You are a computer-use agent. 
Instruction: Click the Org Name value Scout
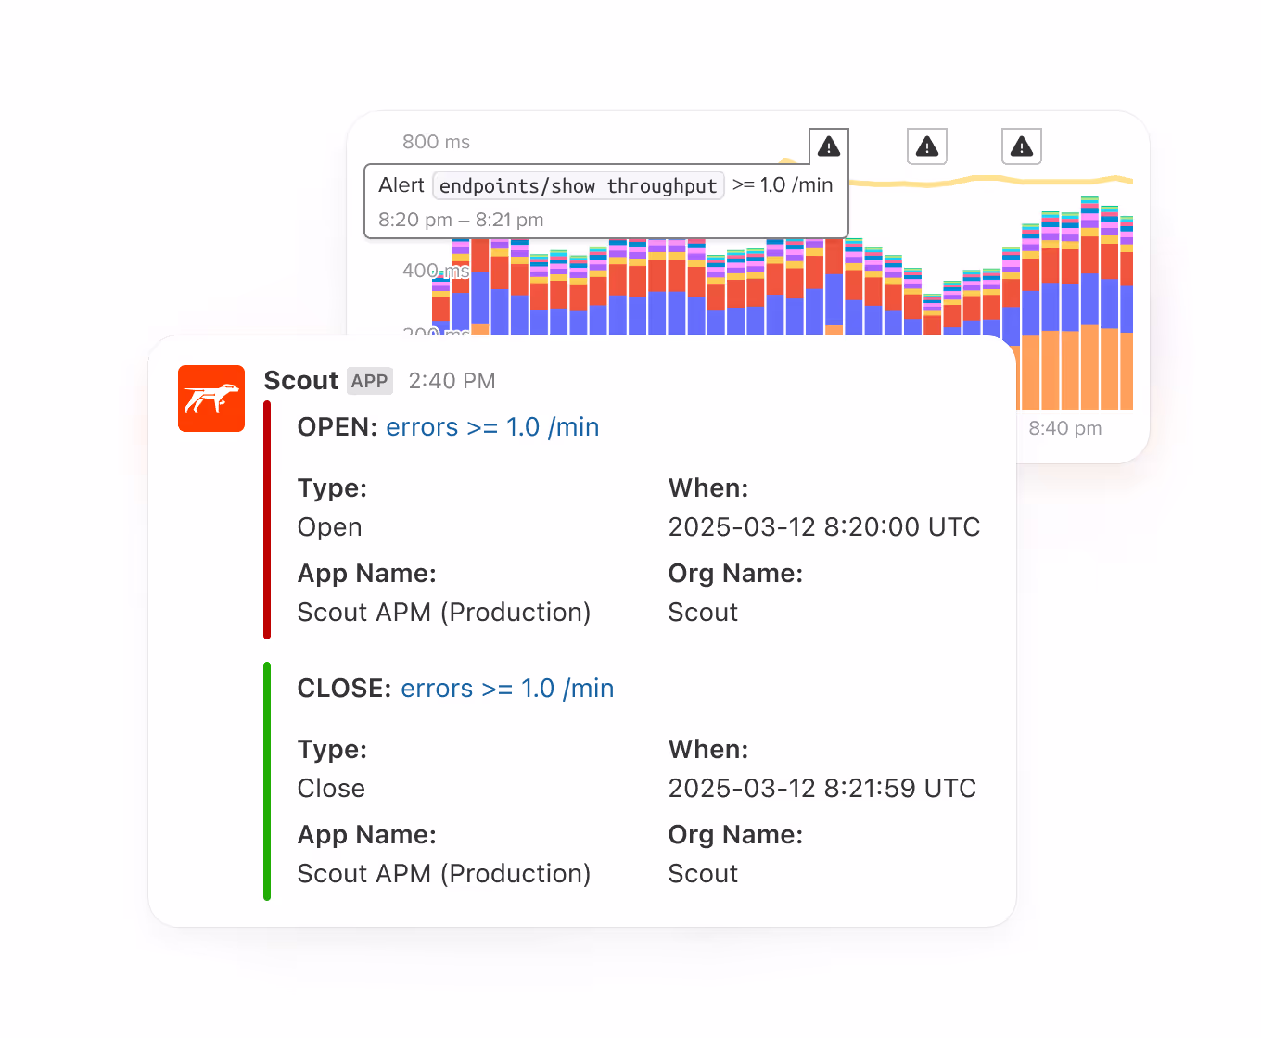[x=702, y=612]
